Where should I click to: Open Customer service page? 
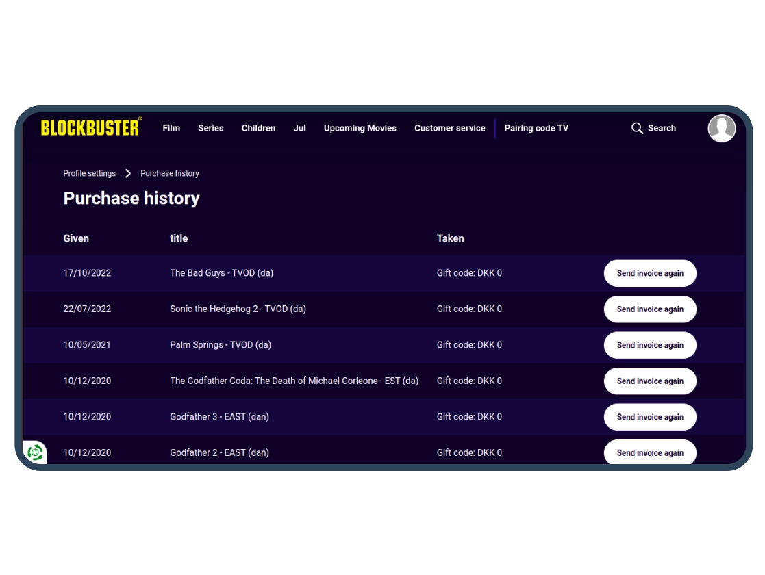[450, 128]
